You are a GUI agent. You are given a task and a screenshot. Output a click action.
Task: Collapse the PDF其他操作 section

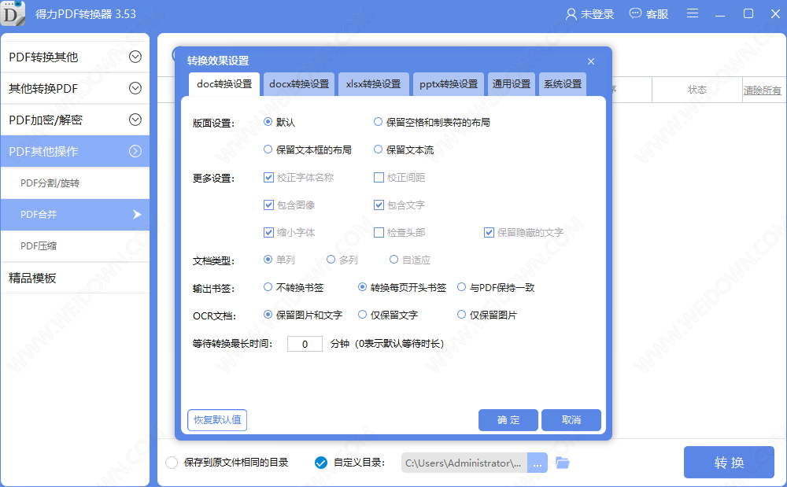[x=75, y=151]
